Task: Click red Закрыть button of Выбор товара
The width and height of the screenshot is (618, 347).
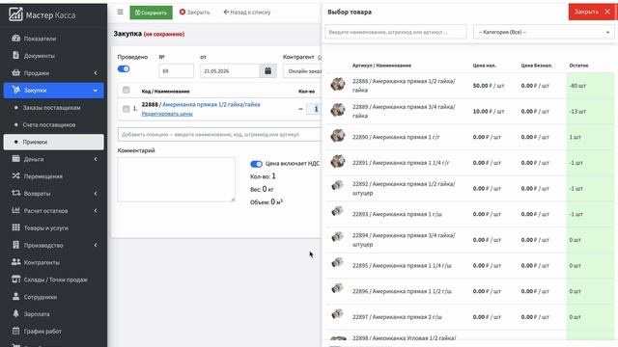Action: tap(592, 12)
